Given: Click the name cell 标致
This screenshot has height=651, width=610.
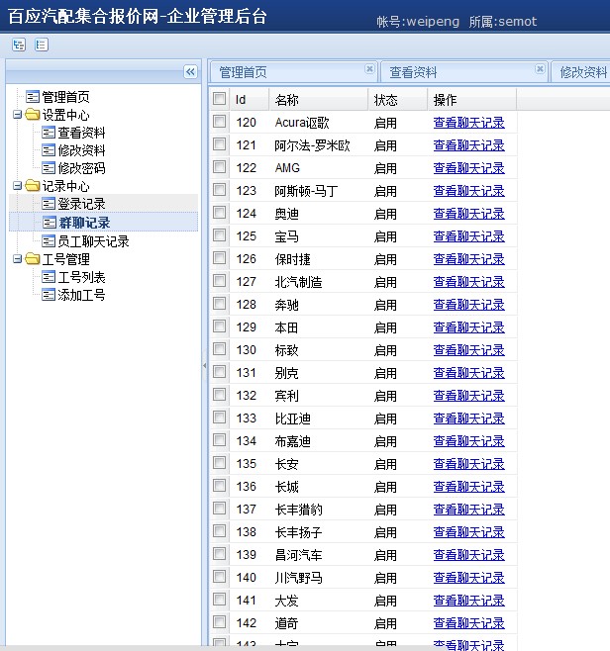Looking at the screenshot, I should 286,350.
